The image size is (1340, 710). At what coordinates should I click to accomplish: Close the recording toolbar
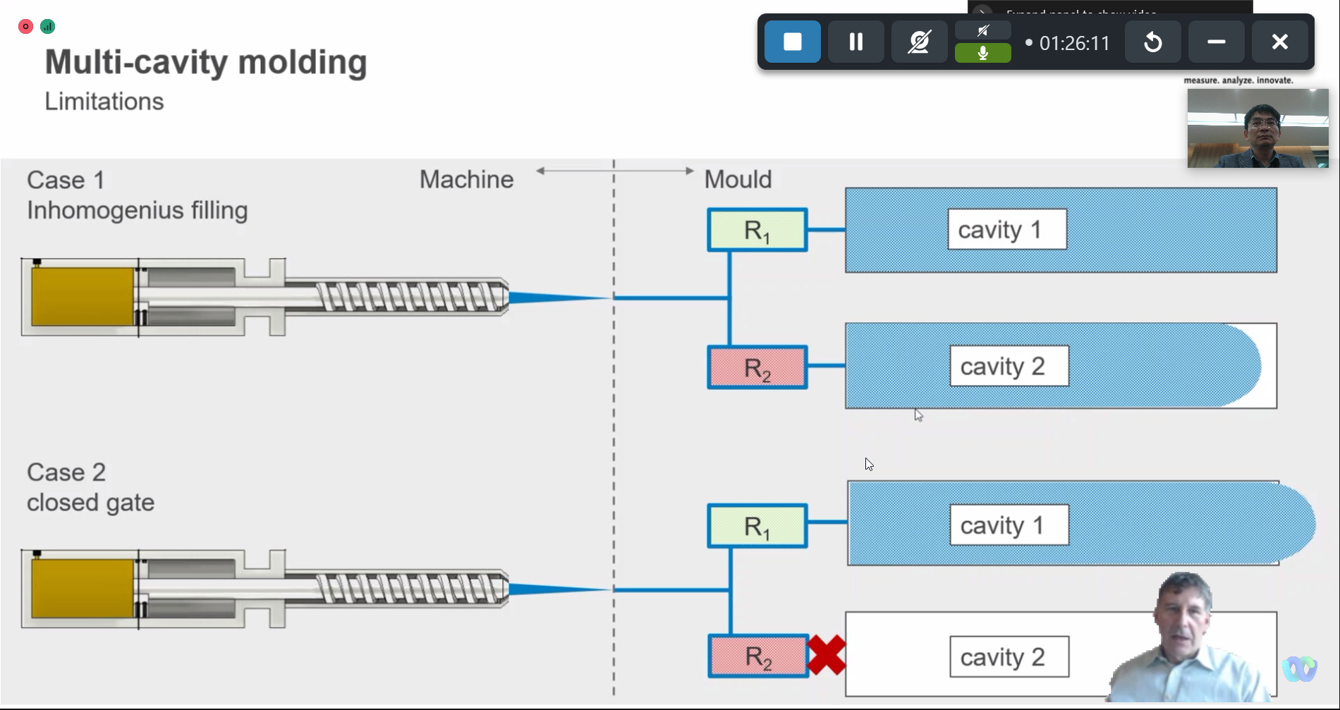pos(1279,42)
